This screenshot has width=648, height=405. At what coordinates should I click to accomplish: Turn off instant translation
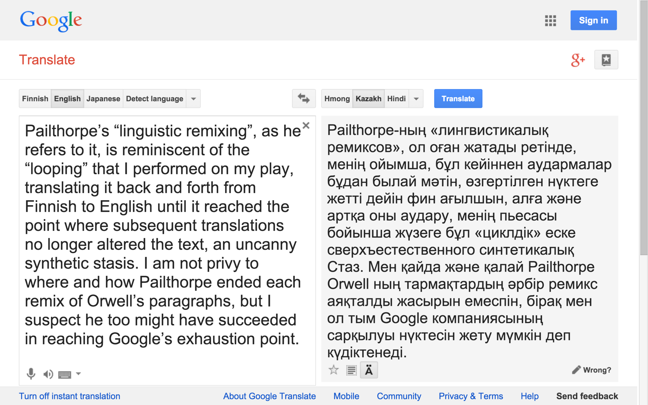70,396
